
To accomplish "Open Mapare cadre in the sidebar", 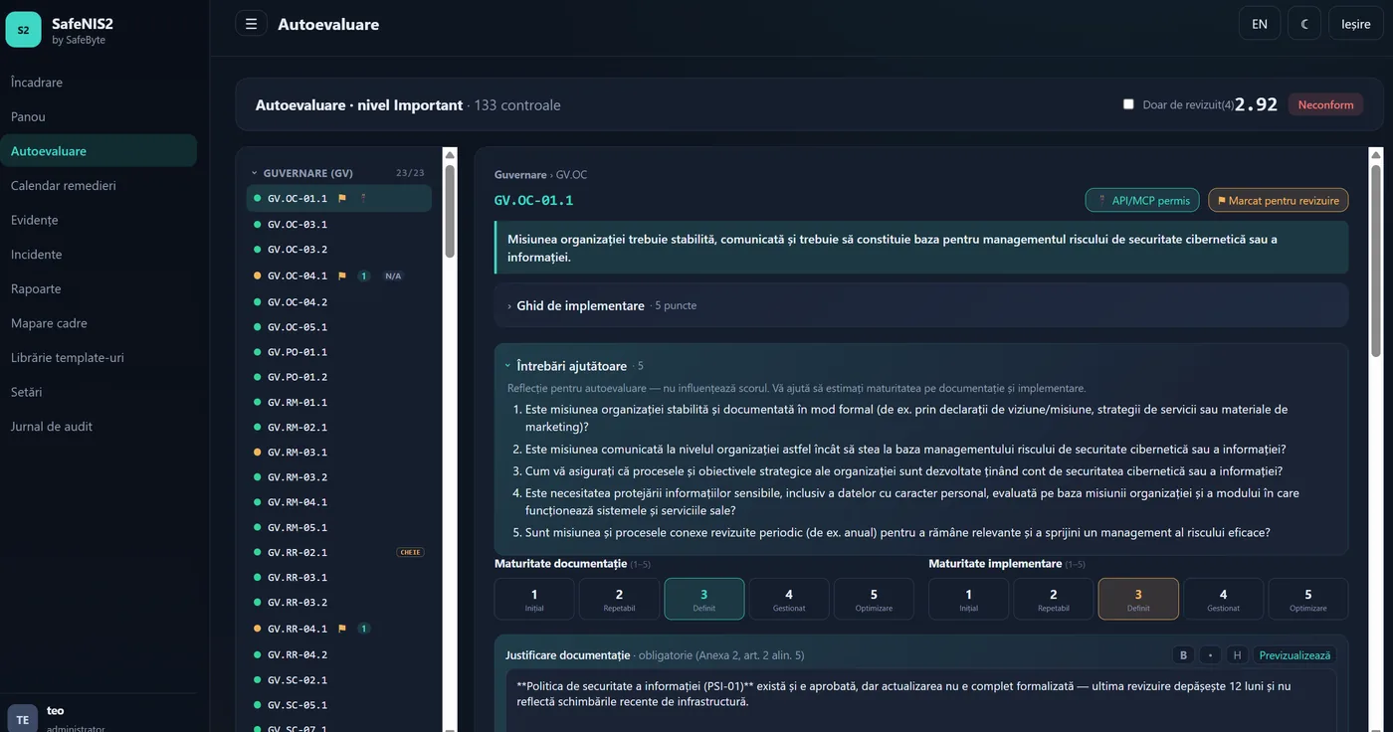I will pyautogui.click(x=99, y=323).
